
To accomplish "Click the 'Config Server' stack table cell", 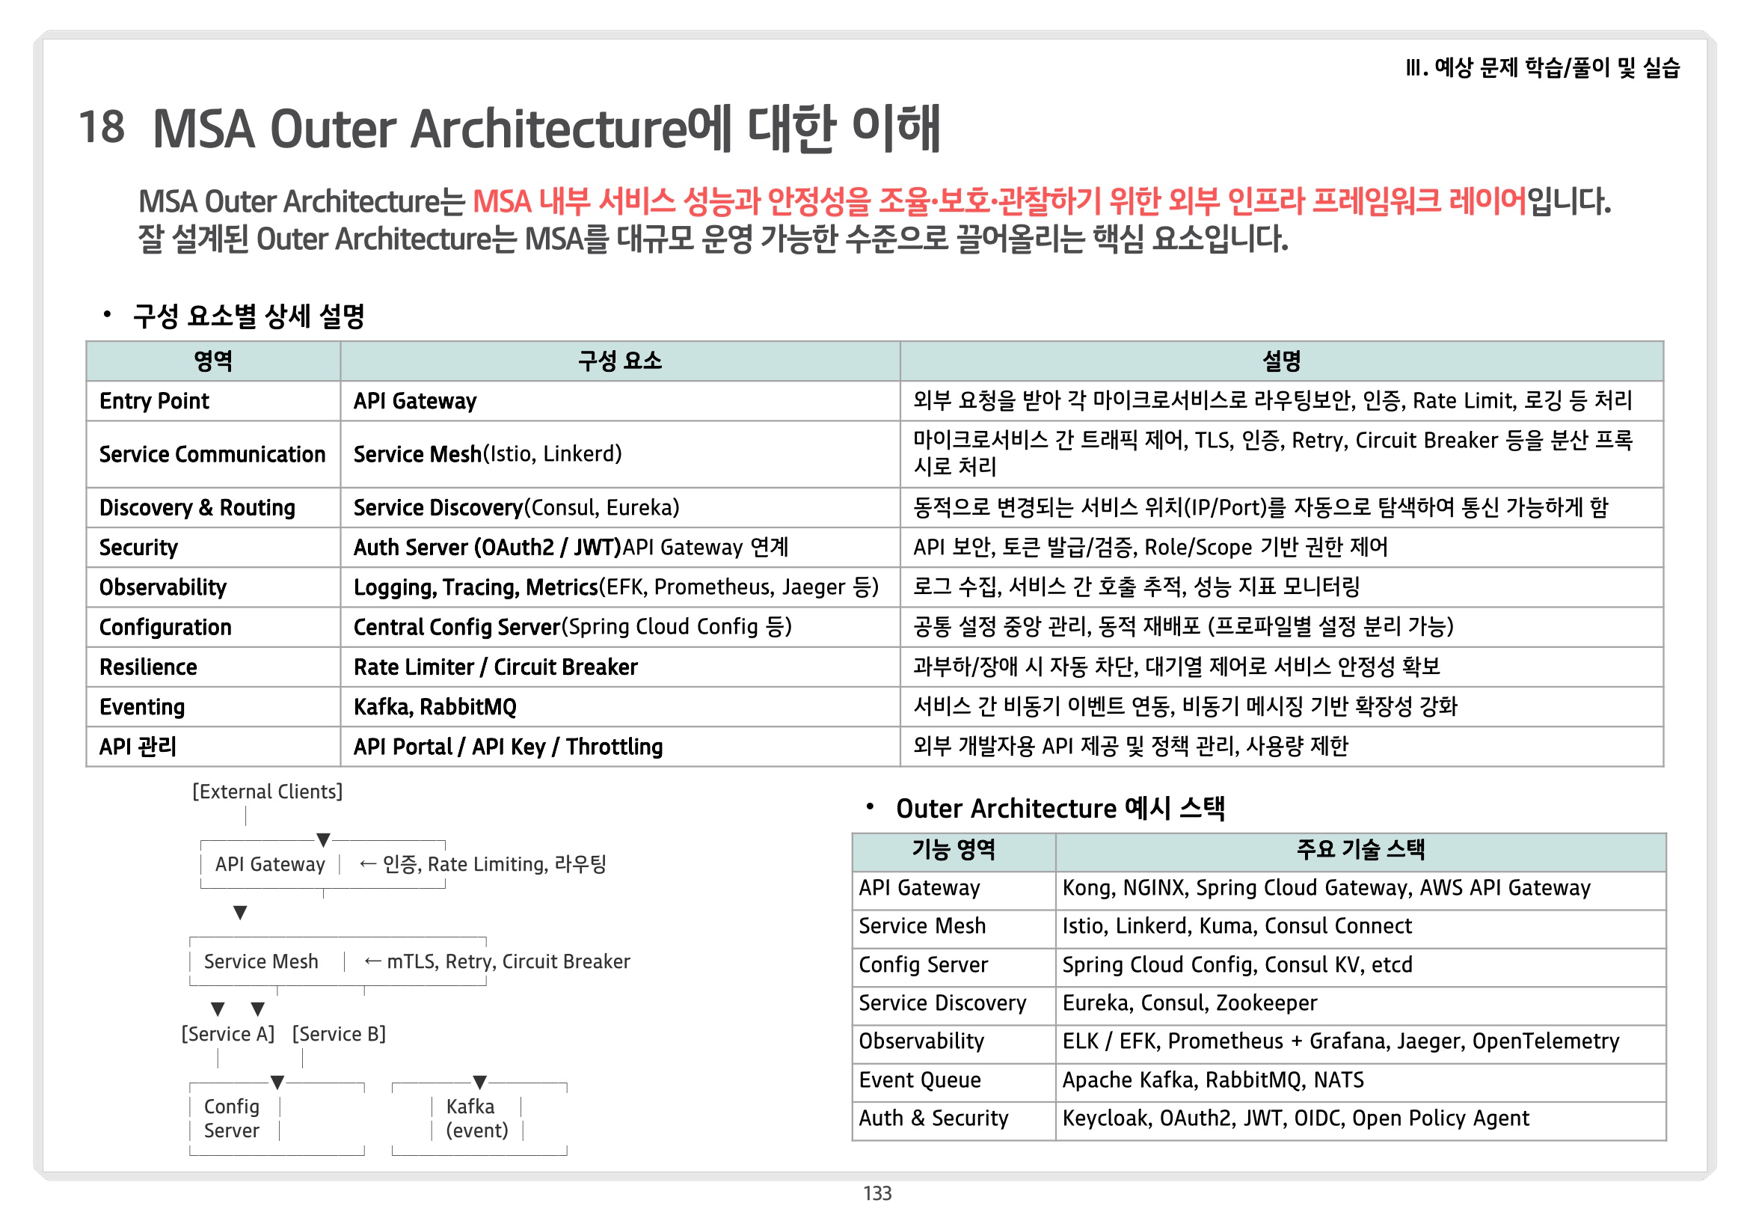I will pos(954,966).
